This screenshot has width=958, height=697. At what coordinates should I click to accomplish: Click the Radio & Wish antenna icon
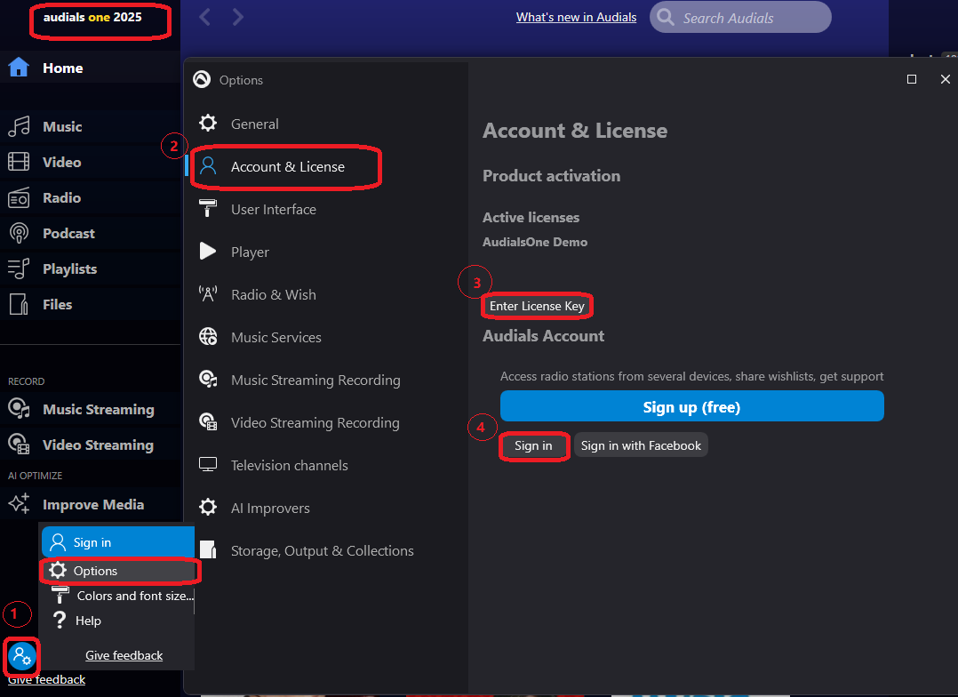point(208,294)
